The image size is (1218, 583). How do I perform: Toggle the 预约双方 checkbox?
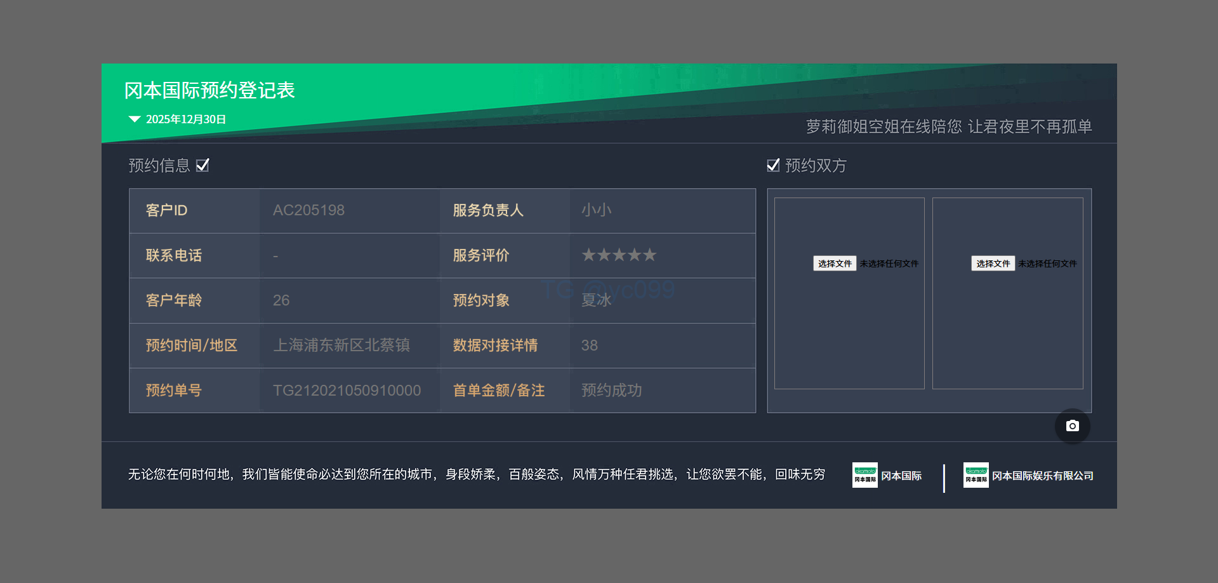point(773,166)
